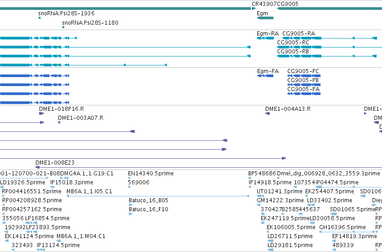382x252 pixels.
Task: Open the EK247119.5prime EST label
Action: pos(285,219)
